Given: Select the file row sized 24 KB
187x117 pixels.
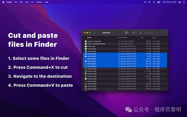Looking at the screenshot, I should [125, 56].
